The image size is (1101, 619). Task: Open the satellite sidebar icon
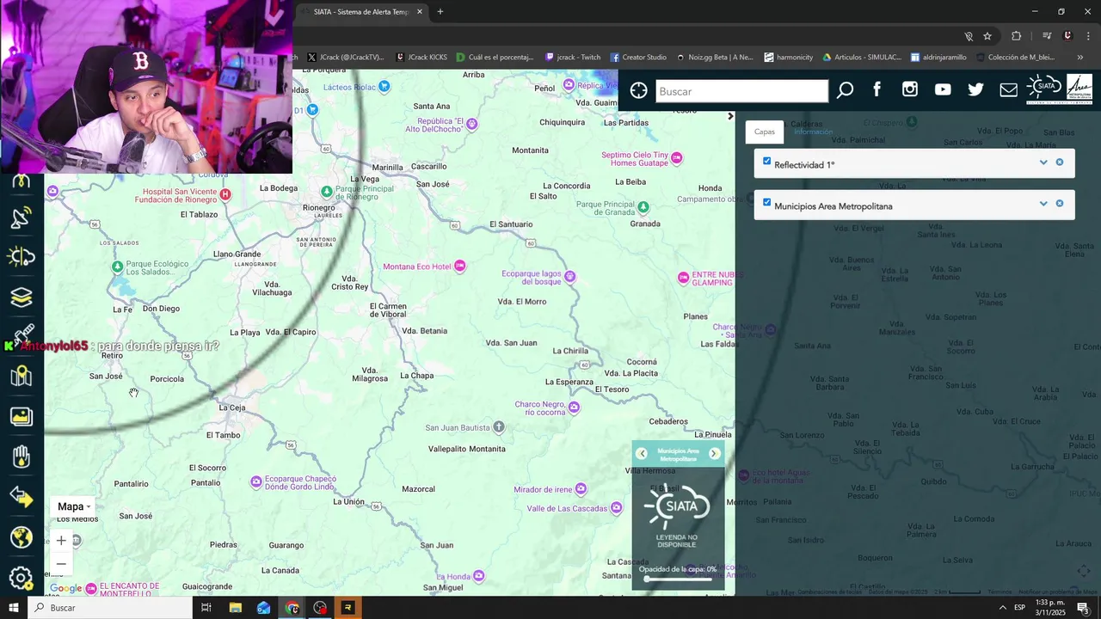(22, 334)
